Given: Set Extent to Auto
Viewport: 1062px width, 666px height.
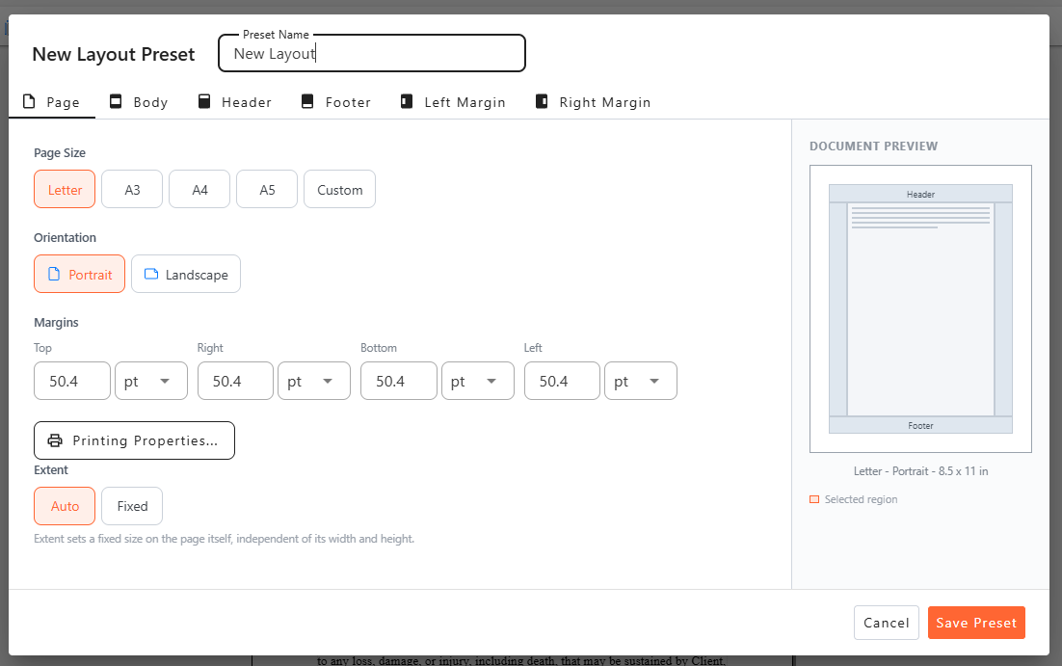Looking at the screenshot, I should [65, 506].
